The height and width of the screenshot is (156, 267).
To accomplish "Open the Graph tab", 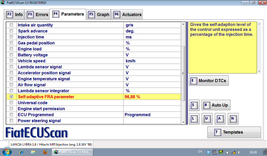I will tap(99, 14).
